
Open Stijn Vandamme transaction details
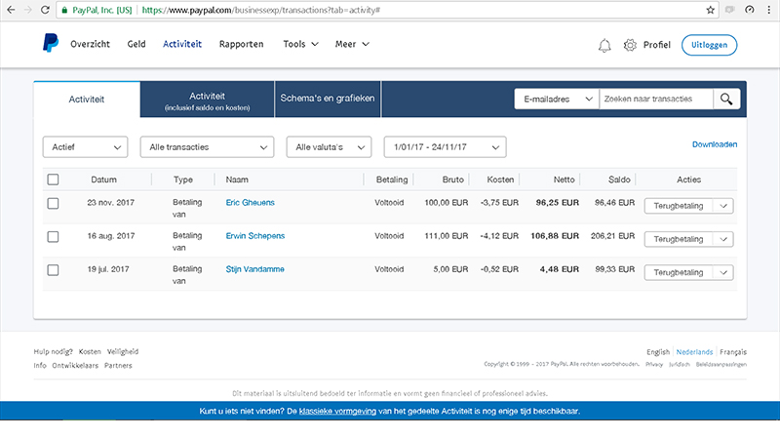[254, 269]
